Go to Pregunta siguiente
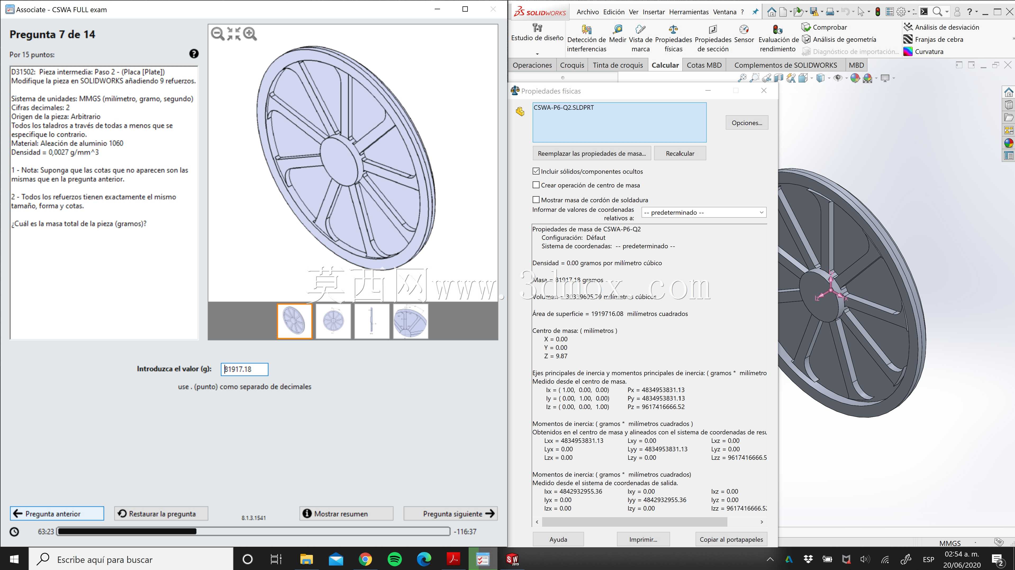The image size is (1015, 570). click(450, 514)
